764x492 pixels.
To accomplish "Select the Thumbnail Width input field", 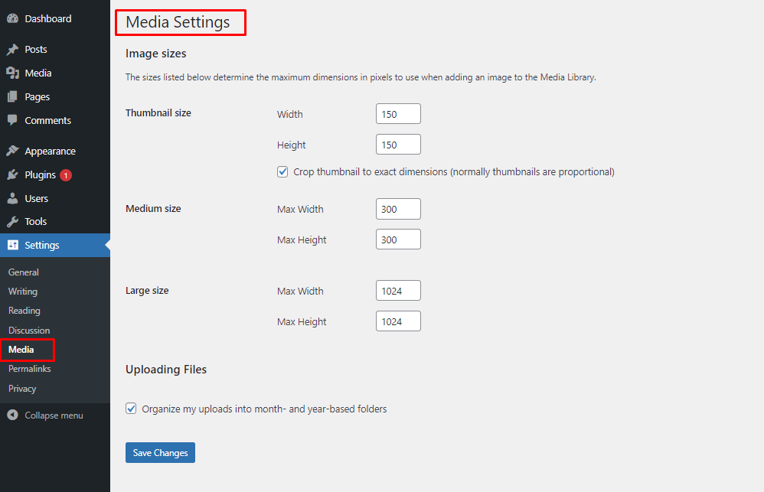I will click(x=398, y=113).
